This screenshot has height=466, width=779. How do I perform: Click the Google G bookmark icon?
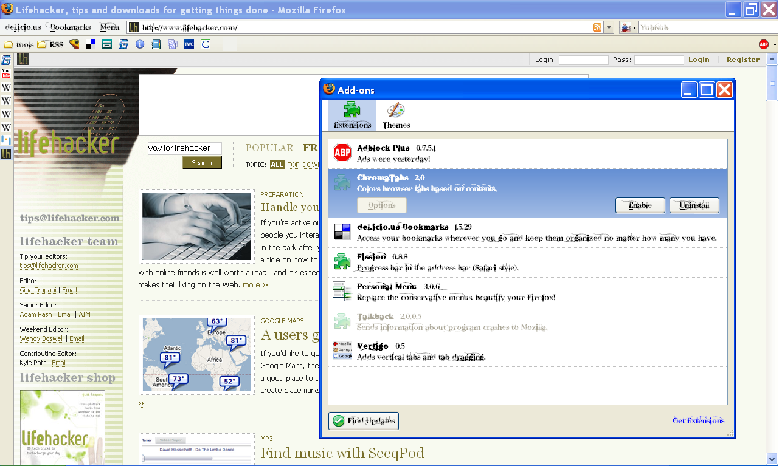pos(206,44)
